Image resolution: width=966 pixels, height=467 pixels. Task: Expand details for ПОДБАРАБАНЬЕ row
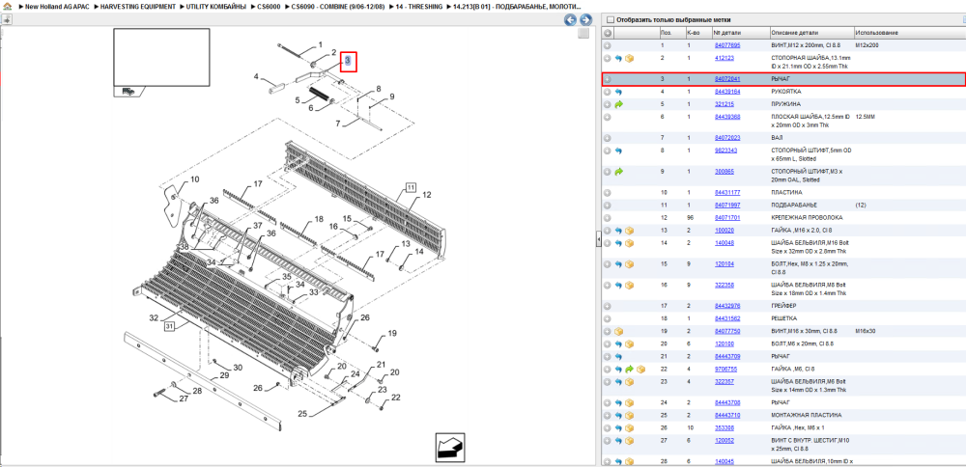tap(608, 205)
